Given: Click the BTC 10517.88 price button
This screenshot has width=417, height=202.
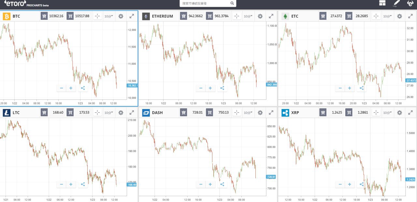Looking at the screenshot, I should 79,16.
